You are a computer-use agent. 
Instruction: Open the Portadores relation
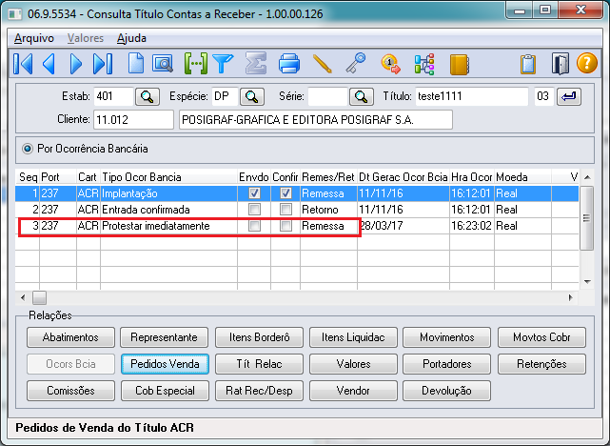446,364
